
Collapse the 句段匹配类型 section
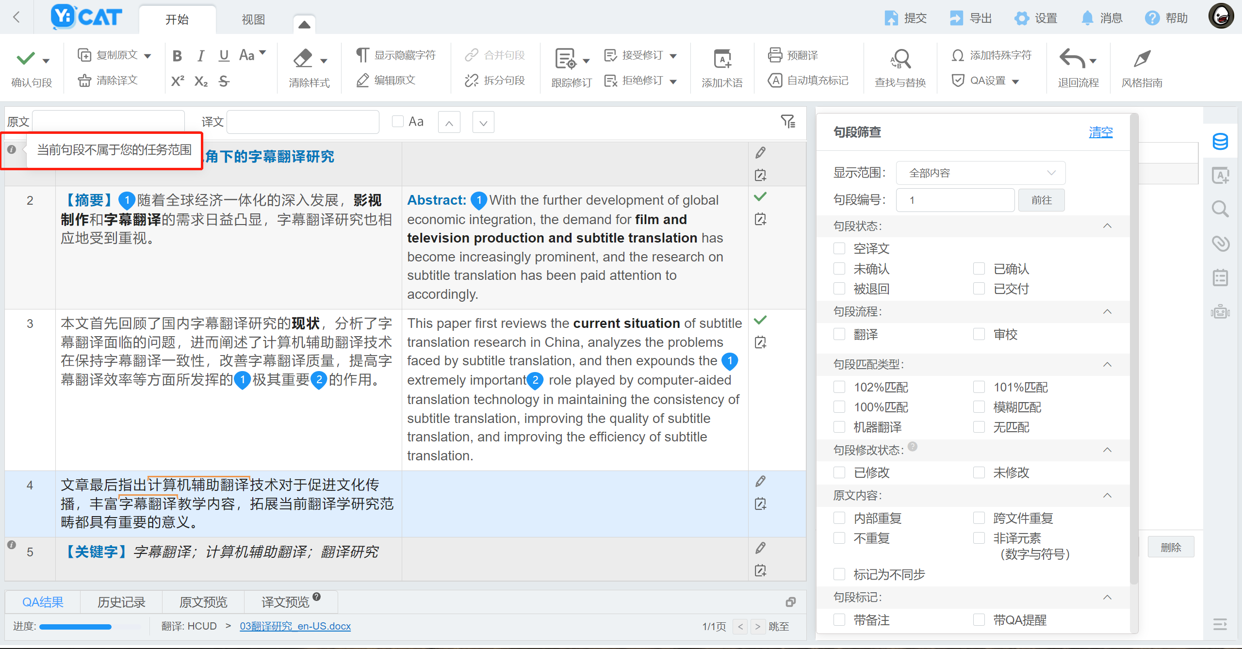click(1107, 364)
